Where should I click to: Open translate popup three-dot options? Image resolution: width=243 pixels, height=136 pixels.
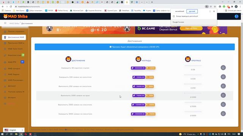coord(210,11)
